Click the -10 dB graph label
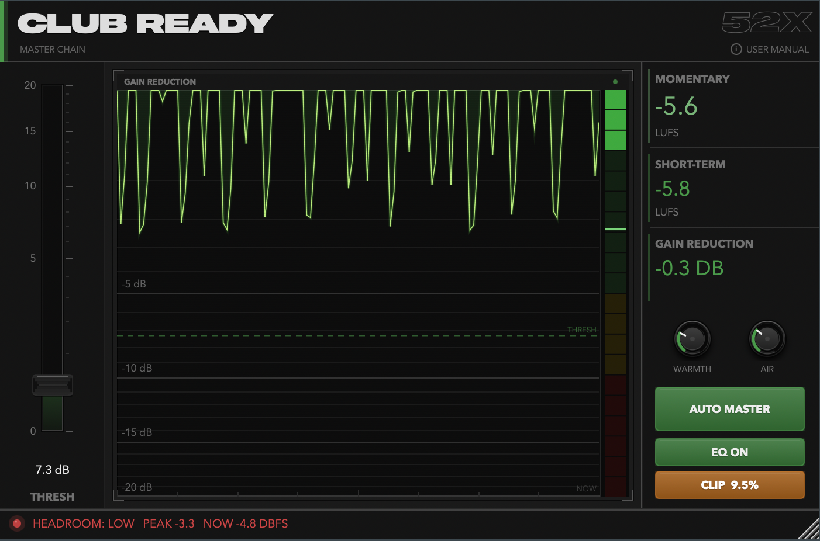The height and width of the screenshot is (541, 820). tap(137, 368)
